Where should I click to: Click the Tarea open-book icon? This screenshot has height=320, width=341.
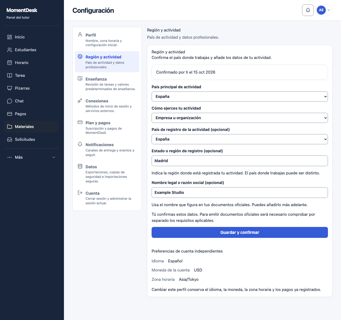coord(10,75)
